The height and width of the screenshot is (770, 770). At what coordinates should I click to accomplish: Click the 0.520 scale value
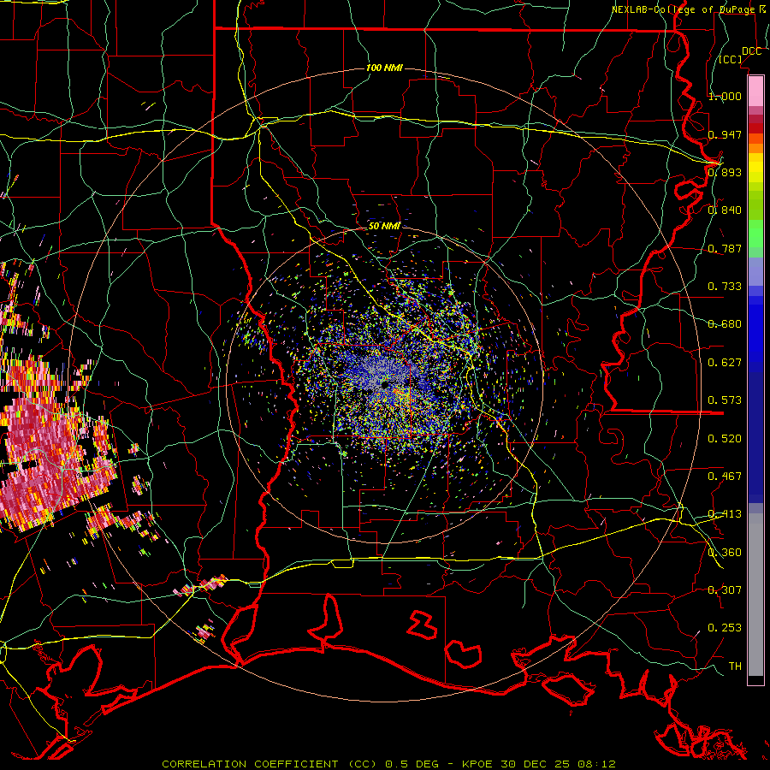[725, 439]
